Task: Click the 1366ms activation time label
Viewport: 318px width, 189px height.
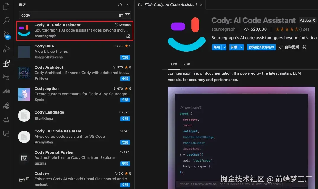Action: (123, 25)
